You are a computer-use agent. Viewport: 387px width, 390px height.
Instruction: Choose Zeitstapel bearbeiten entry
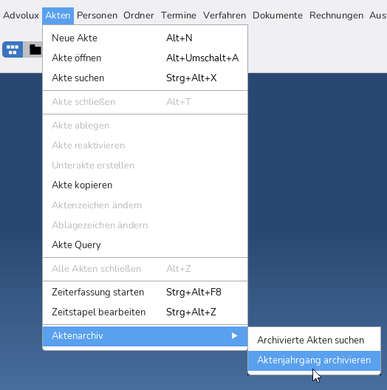pos(145,312)
